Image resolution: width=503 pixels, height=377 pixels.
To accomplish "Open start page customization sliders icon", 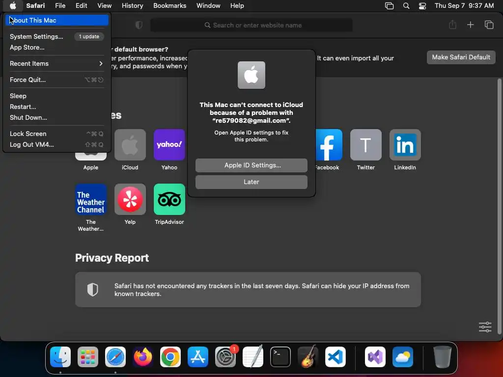I will coord(485,327).
